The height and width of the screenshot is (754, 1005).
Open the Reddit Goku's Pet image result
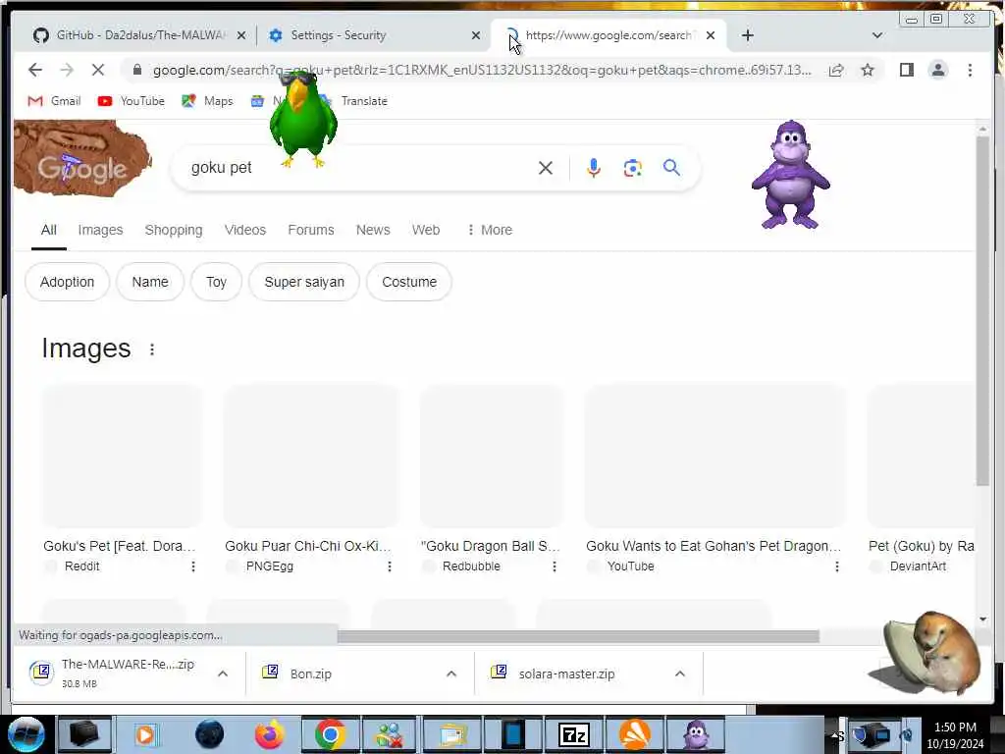click(121, 456)
